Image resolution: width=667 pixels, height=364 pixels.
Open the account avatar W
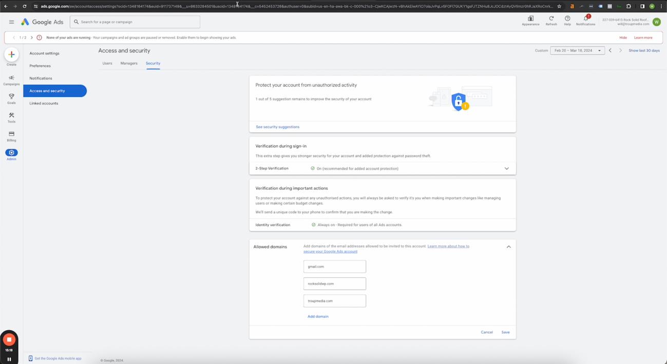[x=657, y=22]
